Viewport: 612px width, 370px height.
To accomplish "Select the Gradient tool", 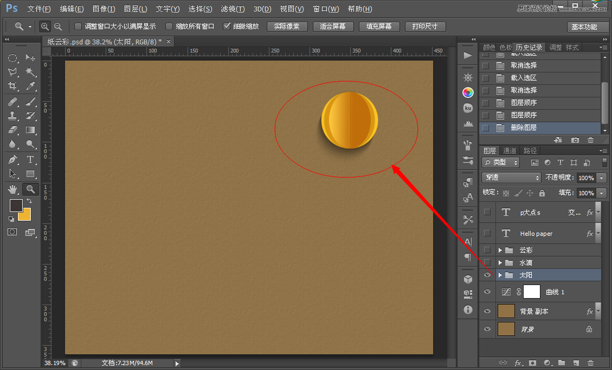I will 30,130.
